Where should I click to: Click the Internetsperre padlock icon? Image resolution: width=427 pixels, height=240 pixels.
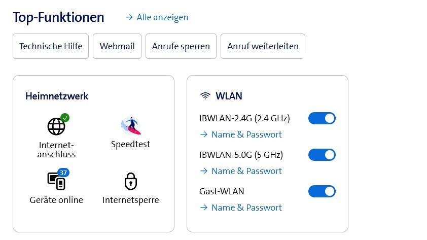pos(130,181)
